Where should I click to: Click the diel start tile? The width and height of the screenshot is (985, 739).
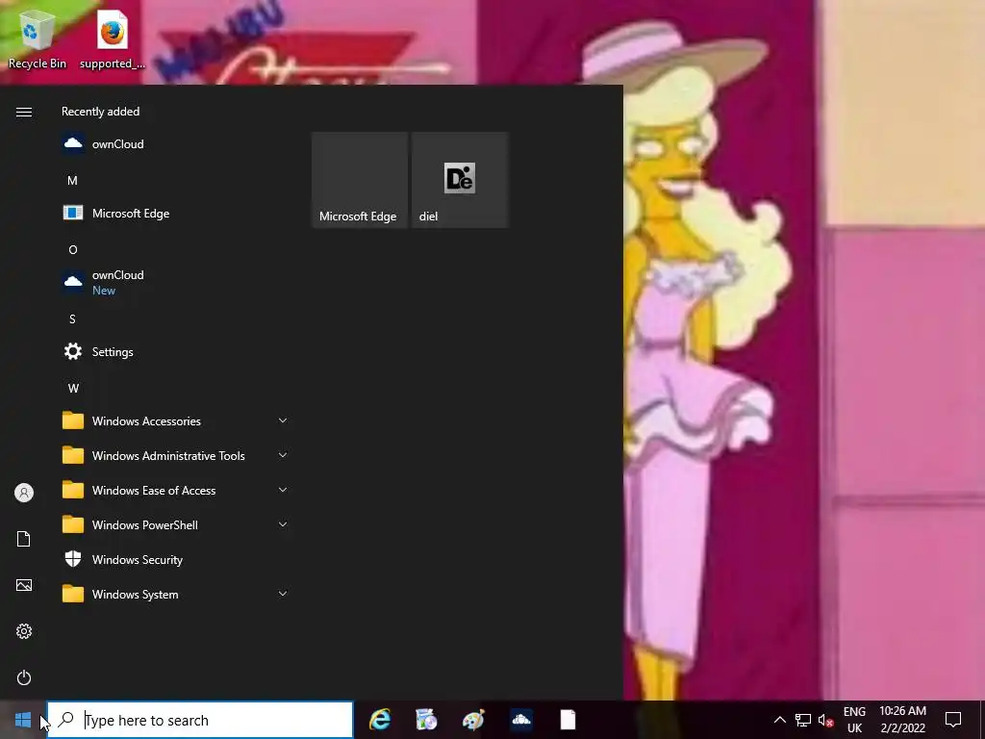[x=460, y=180]
